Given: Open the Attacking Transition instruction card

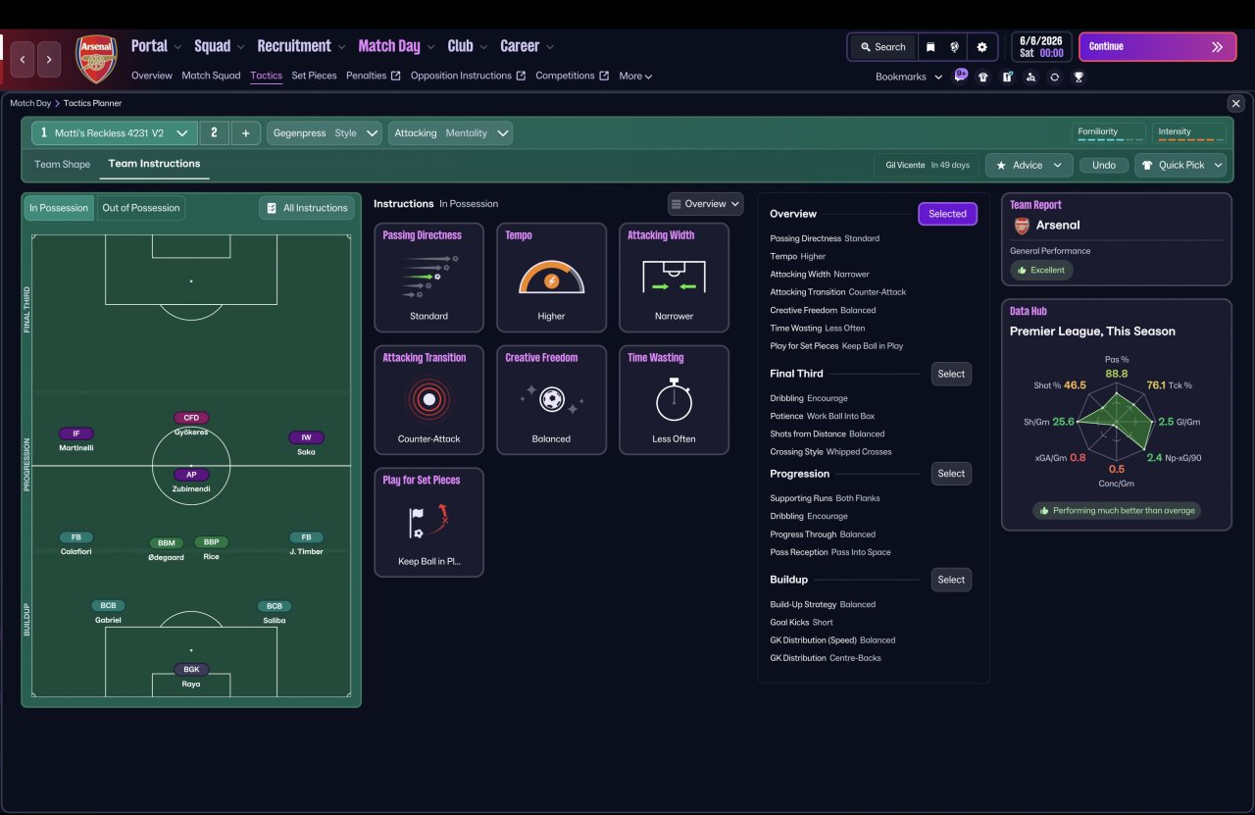Looking at the screenshot, I should tap(428, 400).
